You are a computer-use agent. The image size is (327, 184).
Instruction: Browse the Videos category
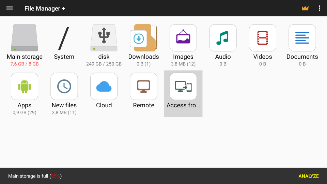coord(263,38)
